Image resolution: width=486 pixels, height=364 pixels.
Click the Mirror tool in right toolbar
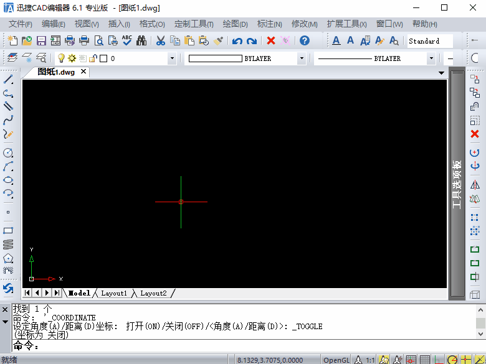[475, 185]
